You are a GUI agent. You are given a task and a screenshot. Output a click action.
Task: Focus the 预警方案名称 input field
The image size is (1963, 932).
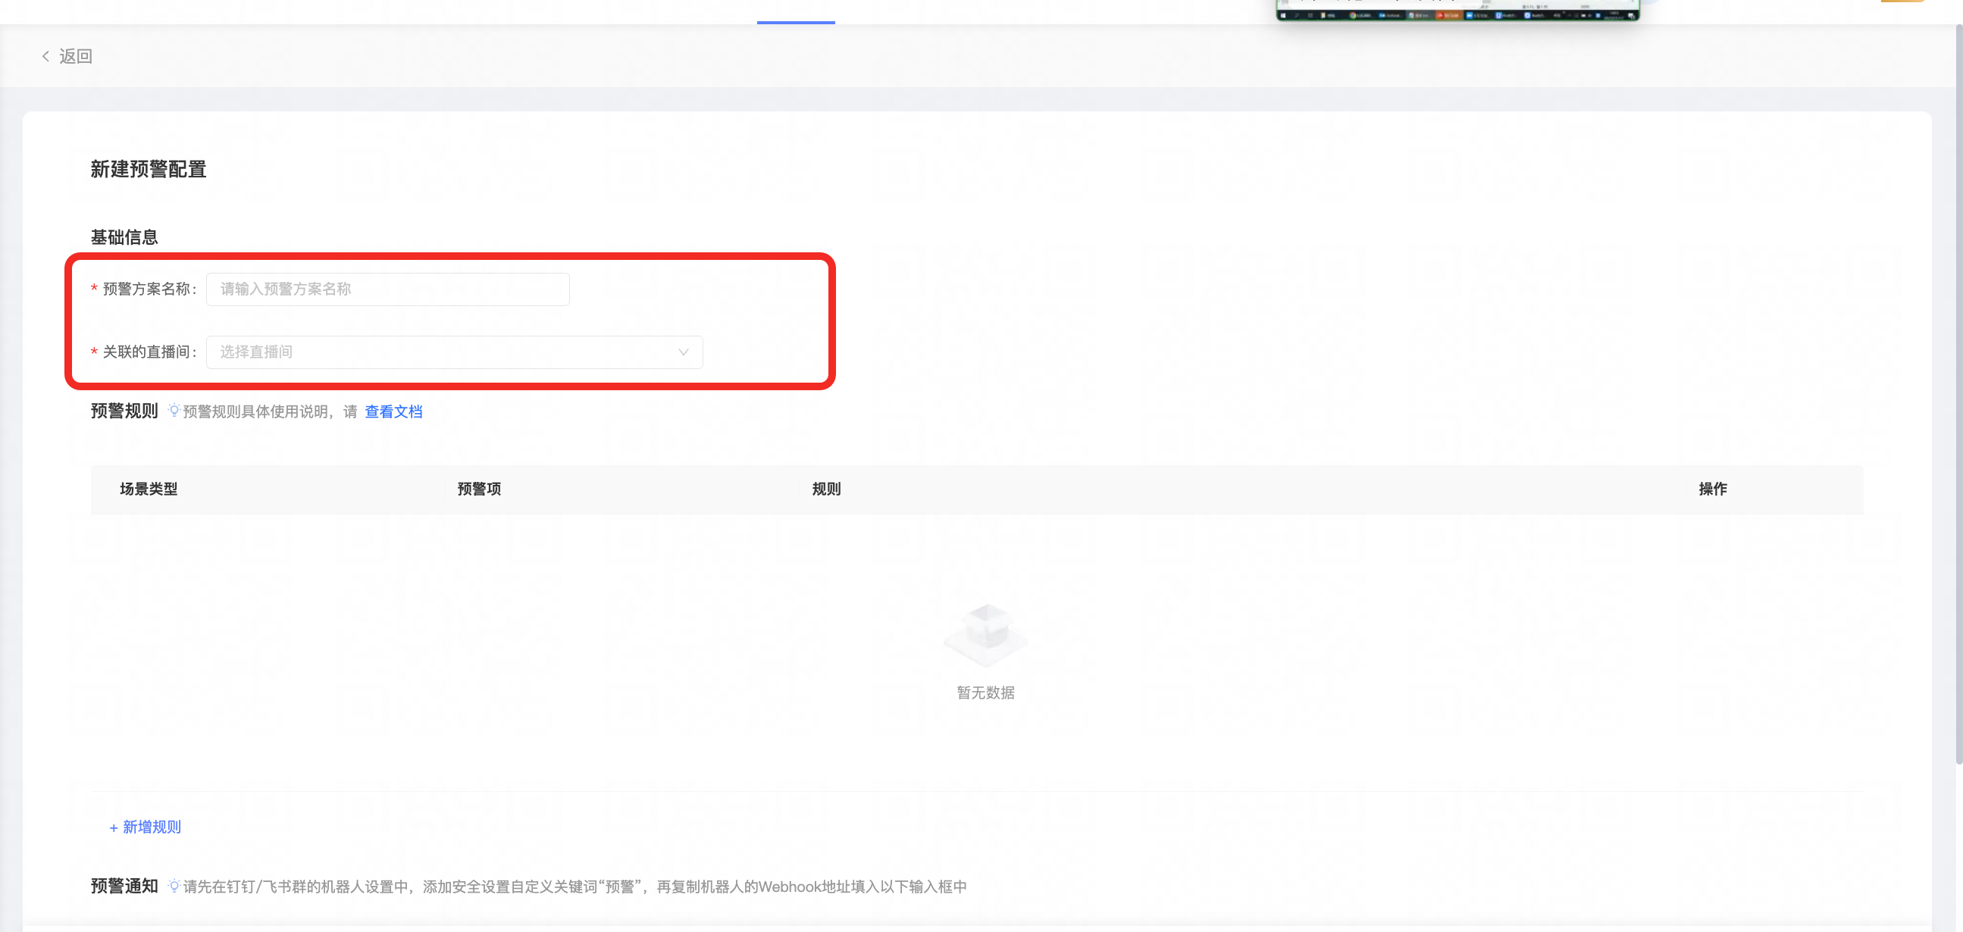387,289
